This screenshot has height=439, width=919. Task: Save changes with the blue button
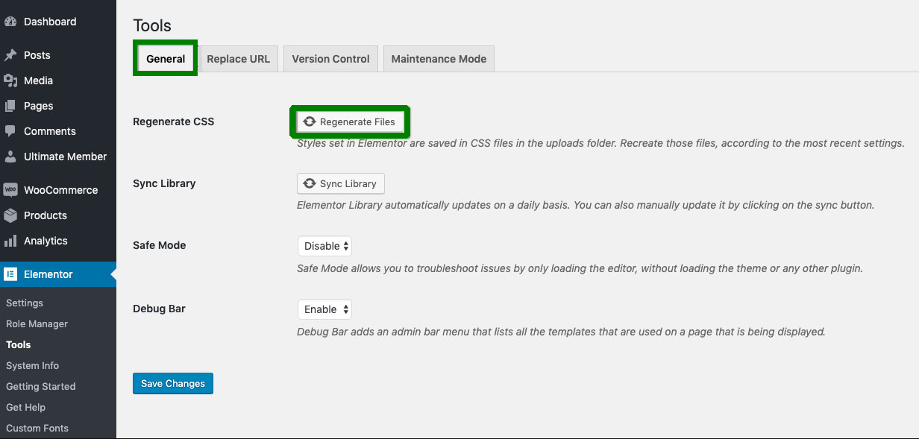(173, 384)
